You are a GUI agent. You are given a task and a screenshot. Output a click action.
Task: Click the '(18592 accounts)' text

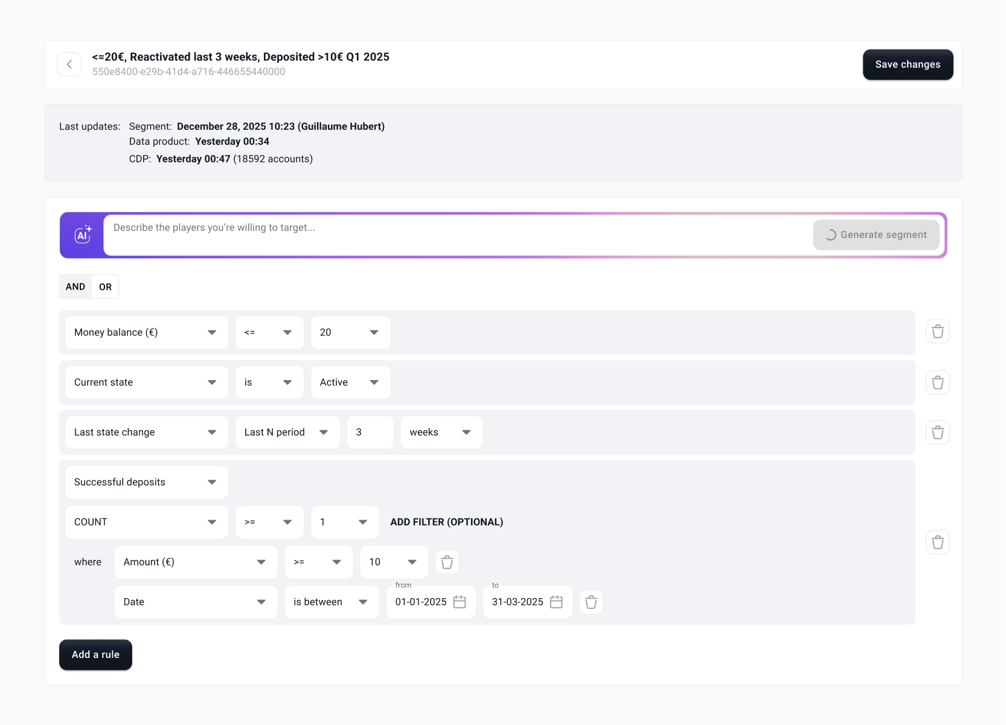pos(273,159)
